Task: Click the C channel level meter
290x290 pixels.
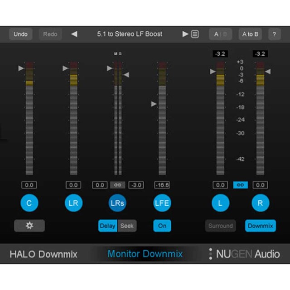Action: click(29, 118)
